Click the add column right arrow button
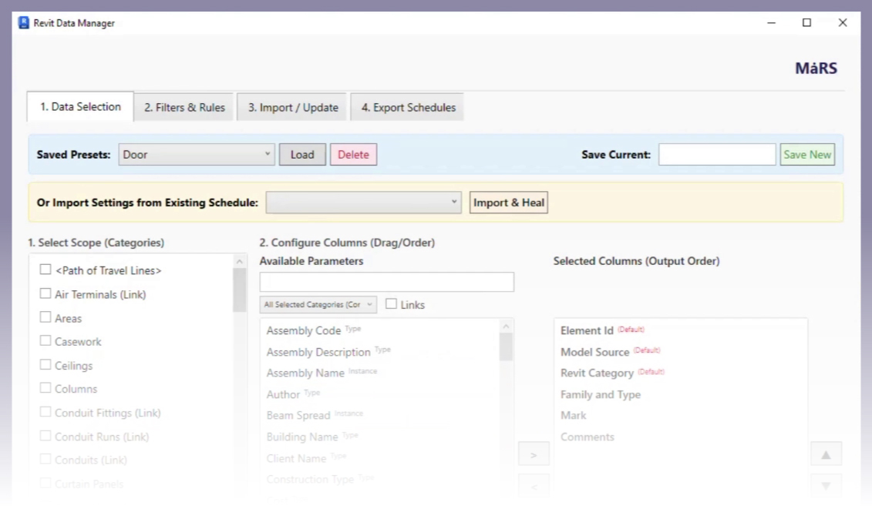 tap(534, 455)
